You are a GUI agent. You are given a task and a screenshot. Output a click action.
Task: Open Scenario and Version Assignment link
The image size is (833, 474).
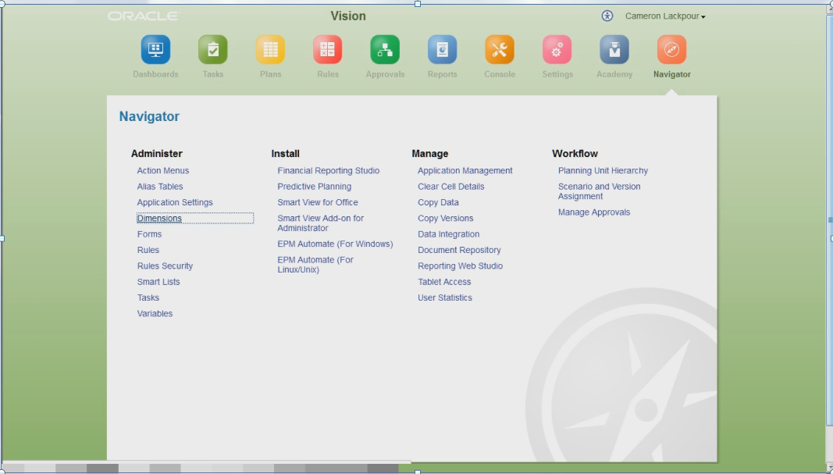click(600, 191)
